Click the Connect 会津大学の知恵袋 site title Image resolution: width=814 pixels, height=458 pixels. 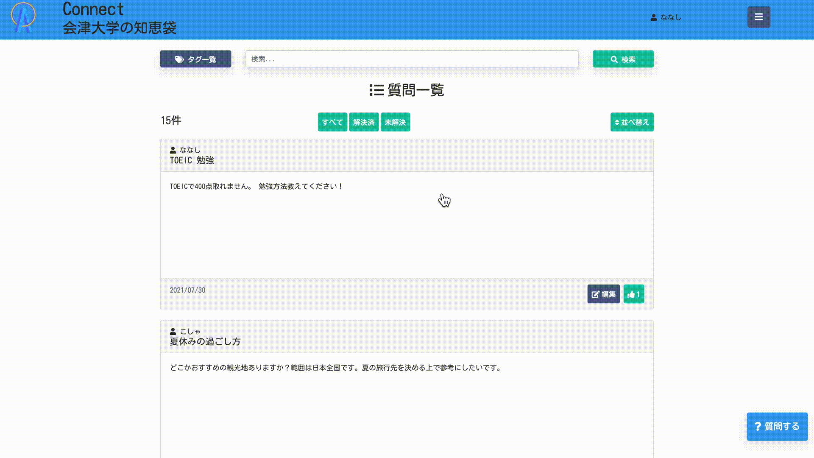pyautogui.click(x=119, y=18)
